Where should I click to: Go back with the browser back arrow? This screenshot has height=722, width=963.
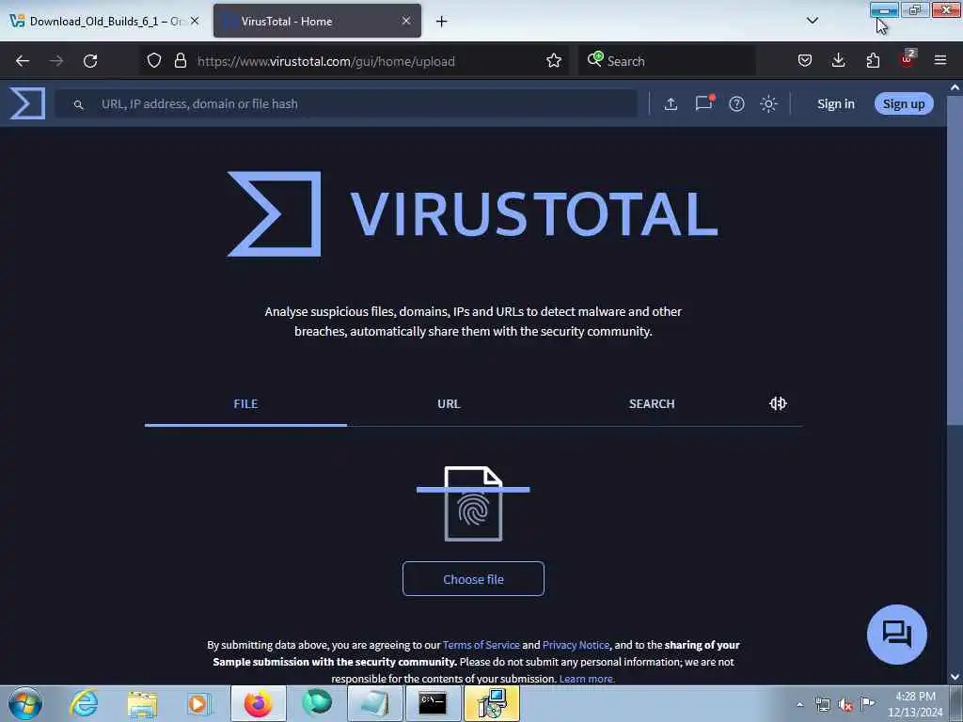[23, 61]
